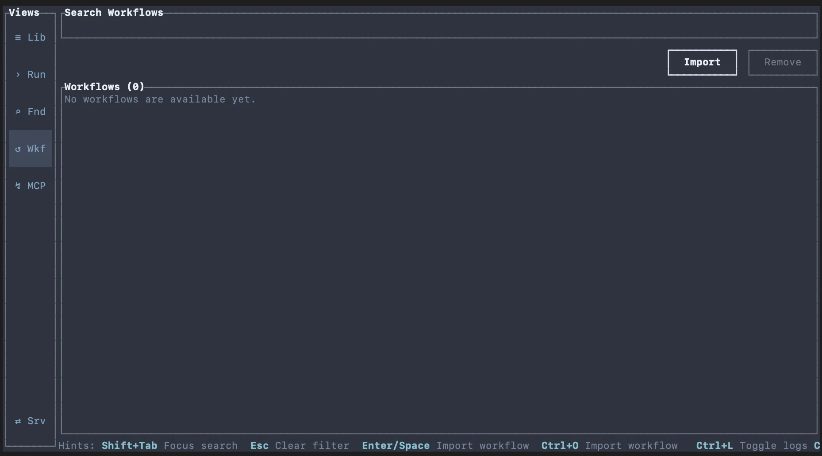Click the lightning bolt icon beside MCP
Image resolution: width=822 pixels, height=456 pixels.
[x=18, y=186]
